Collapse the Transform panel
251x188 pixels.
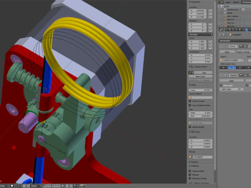click(190, 2)
